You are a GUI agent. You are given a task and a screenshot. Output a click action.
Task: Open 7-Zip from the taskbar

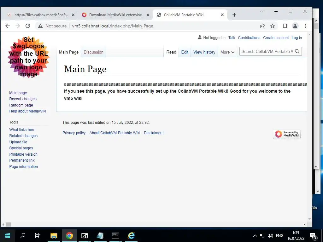tap(85, 236)
